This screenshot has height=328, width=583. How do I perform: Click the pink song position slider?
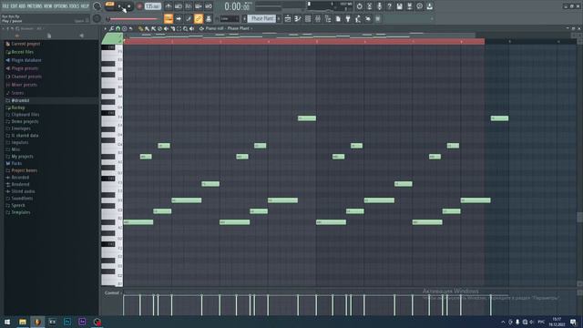click(133, 19)
